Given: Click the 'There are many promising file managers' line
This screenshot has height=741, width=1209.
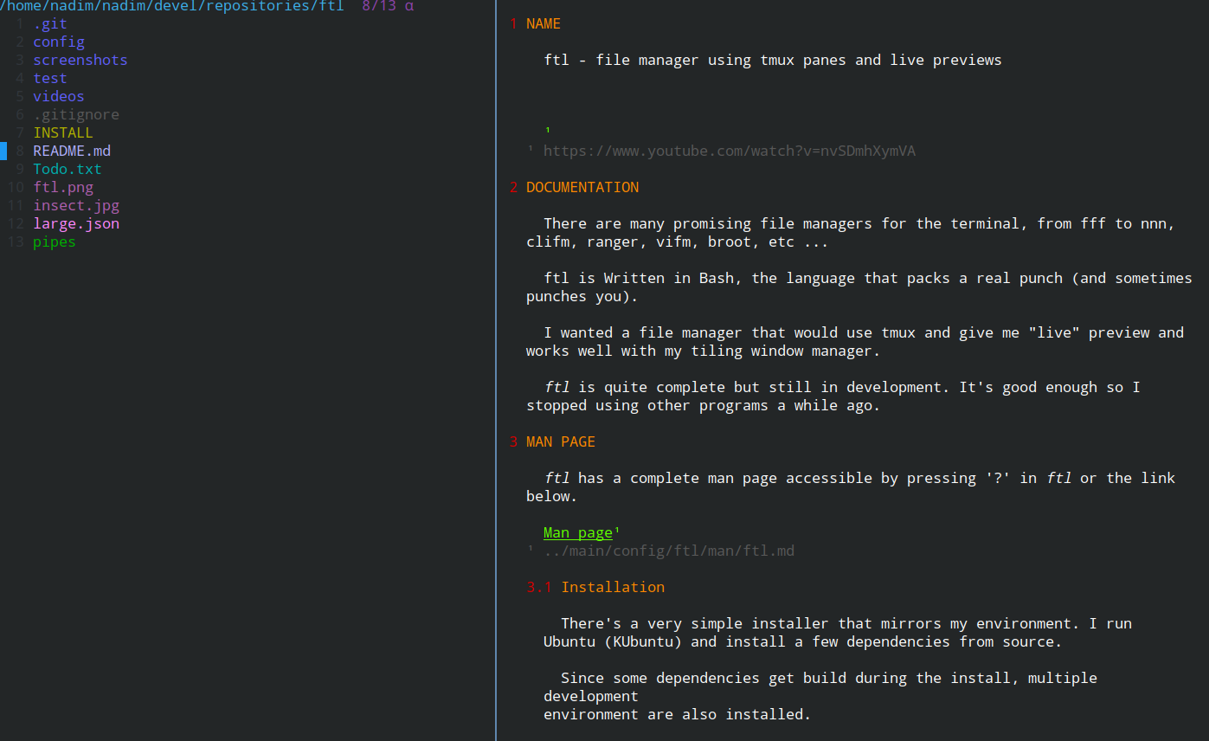Looking at the screenshot, I should pyautogui.click(x=859, y=223).
